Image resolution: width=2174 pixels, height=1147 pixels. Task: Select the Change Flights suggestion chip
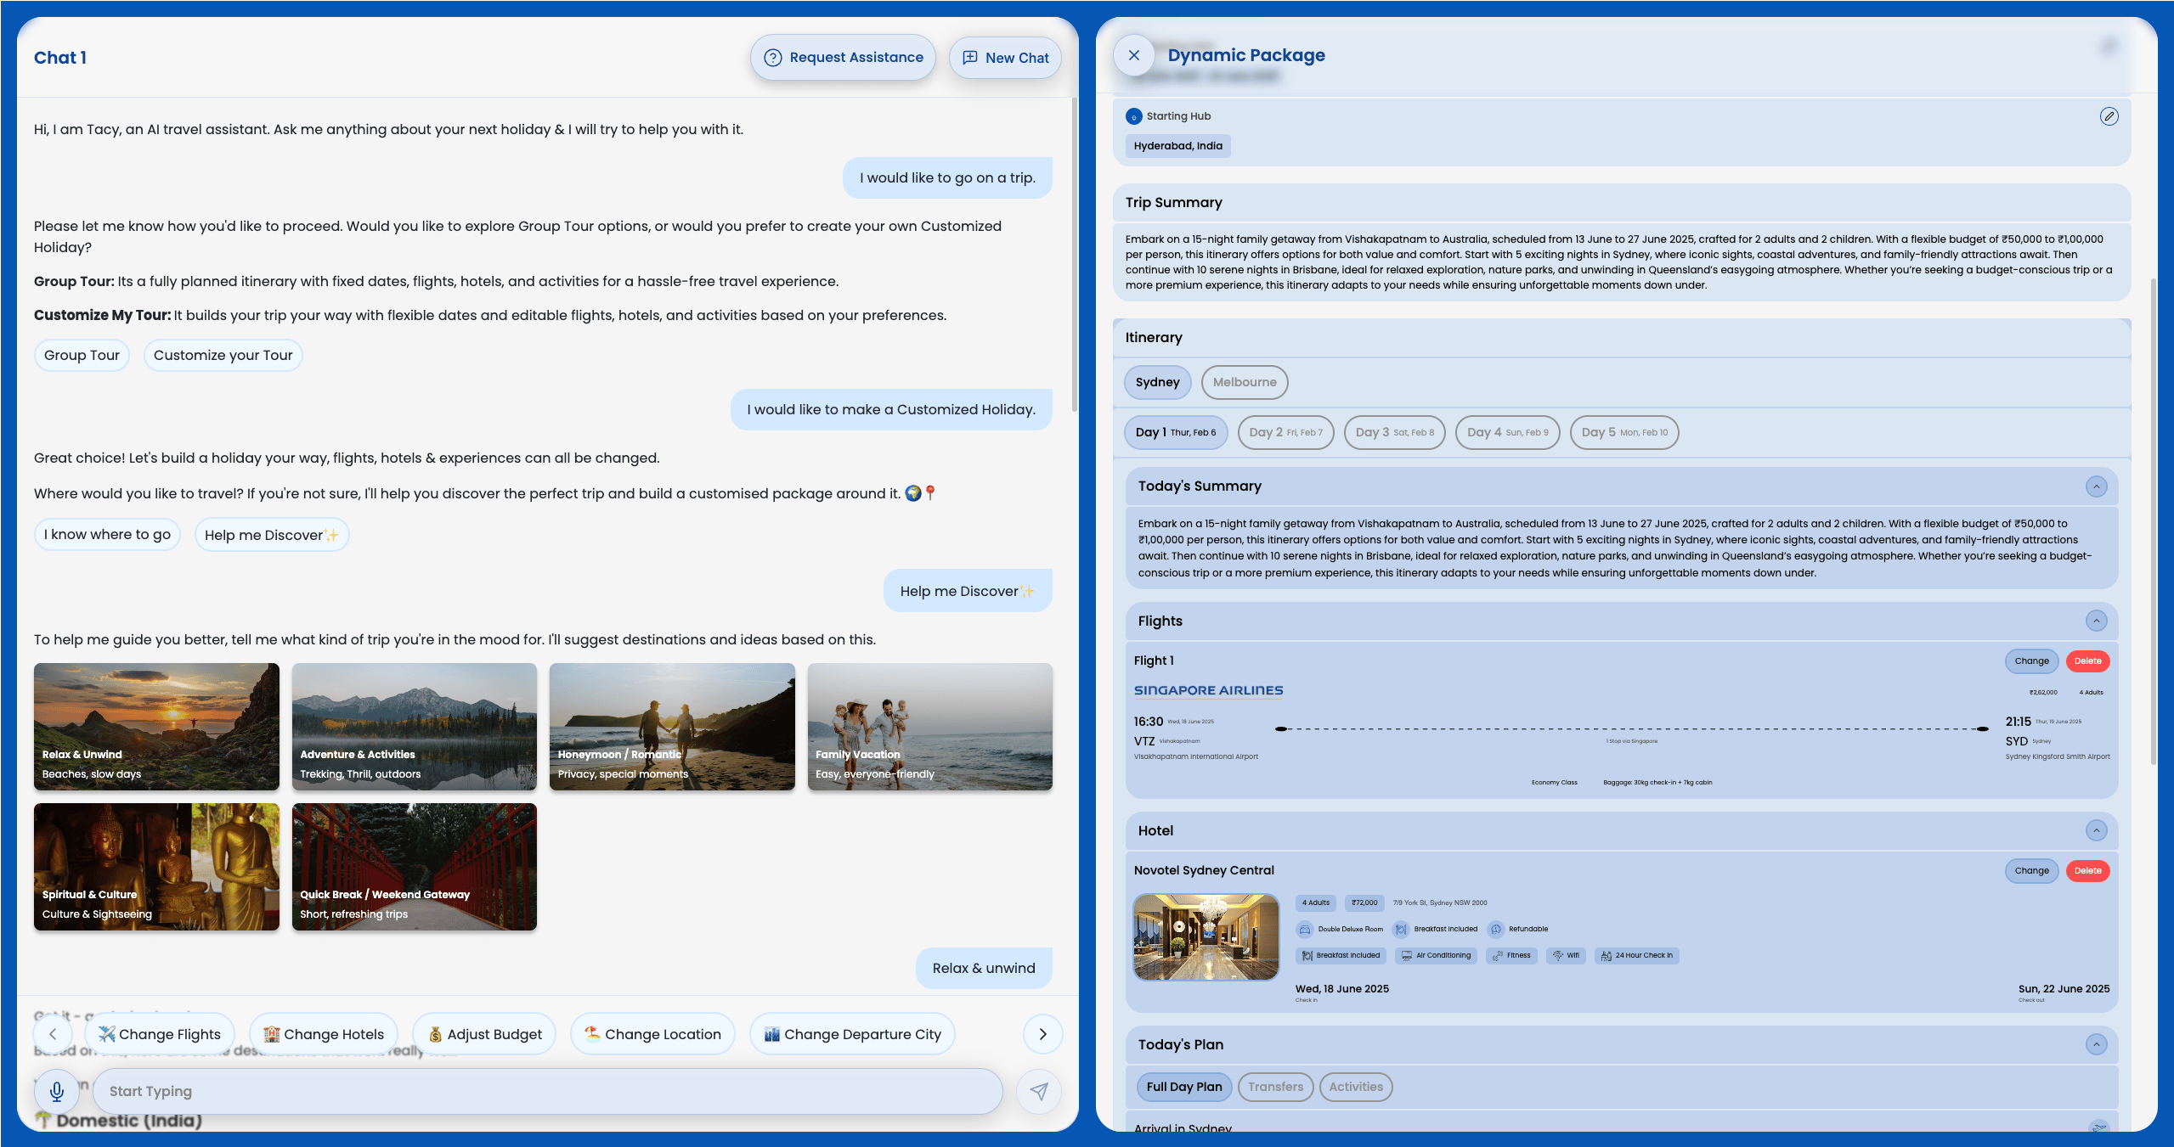point(160,1034)
